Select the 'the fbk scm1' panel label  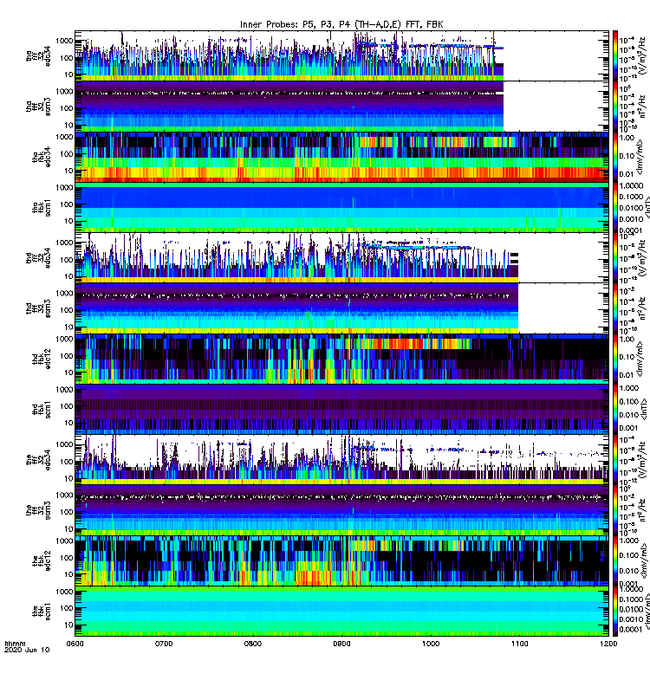[41, 612]
